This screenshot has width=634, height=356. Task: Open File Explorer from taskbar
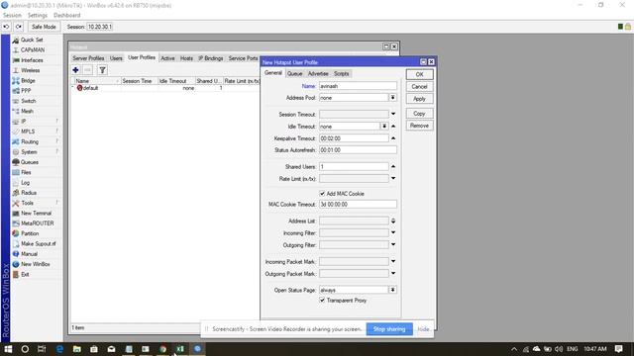pyautogui.click(x=77, y=349)
